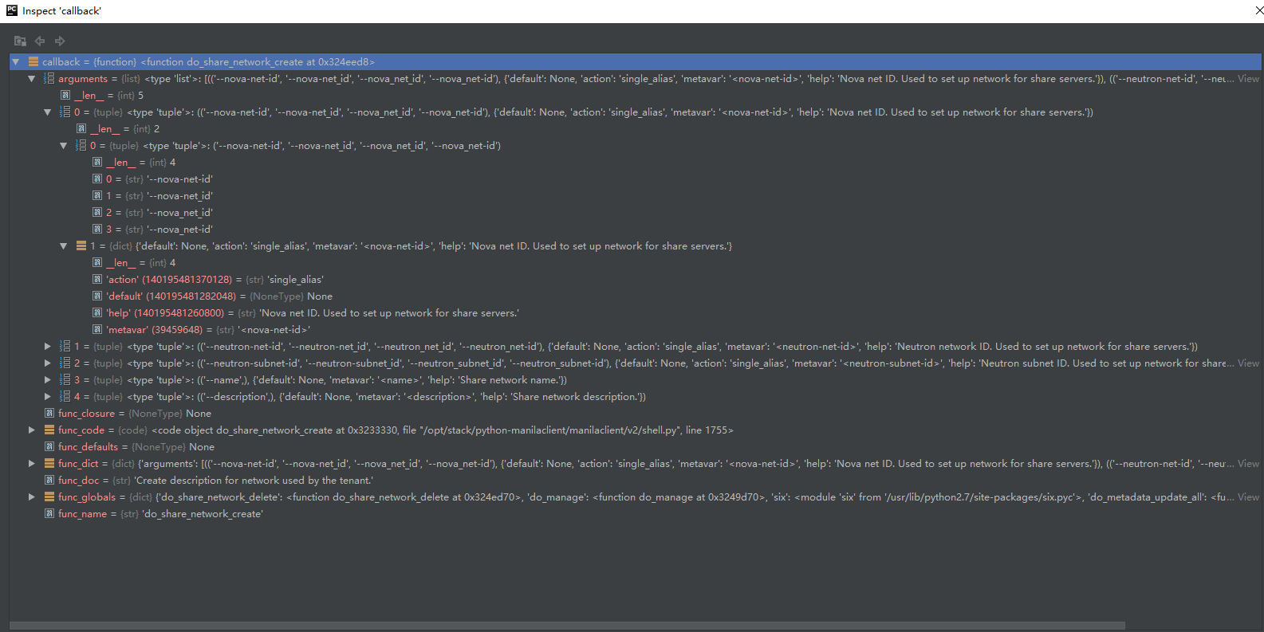Viewport: 1264px width, 632px height.
Task: Click the icon beside func_closure
Action: pyautogui.click(x=49, y=413)
